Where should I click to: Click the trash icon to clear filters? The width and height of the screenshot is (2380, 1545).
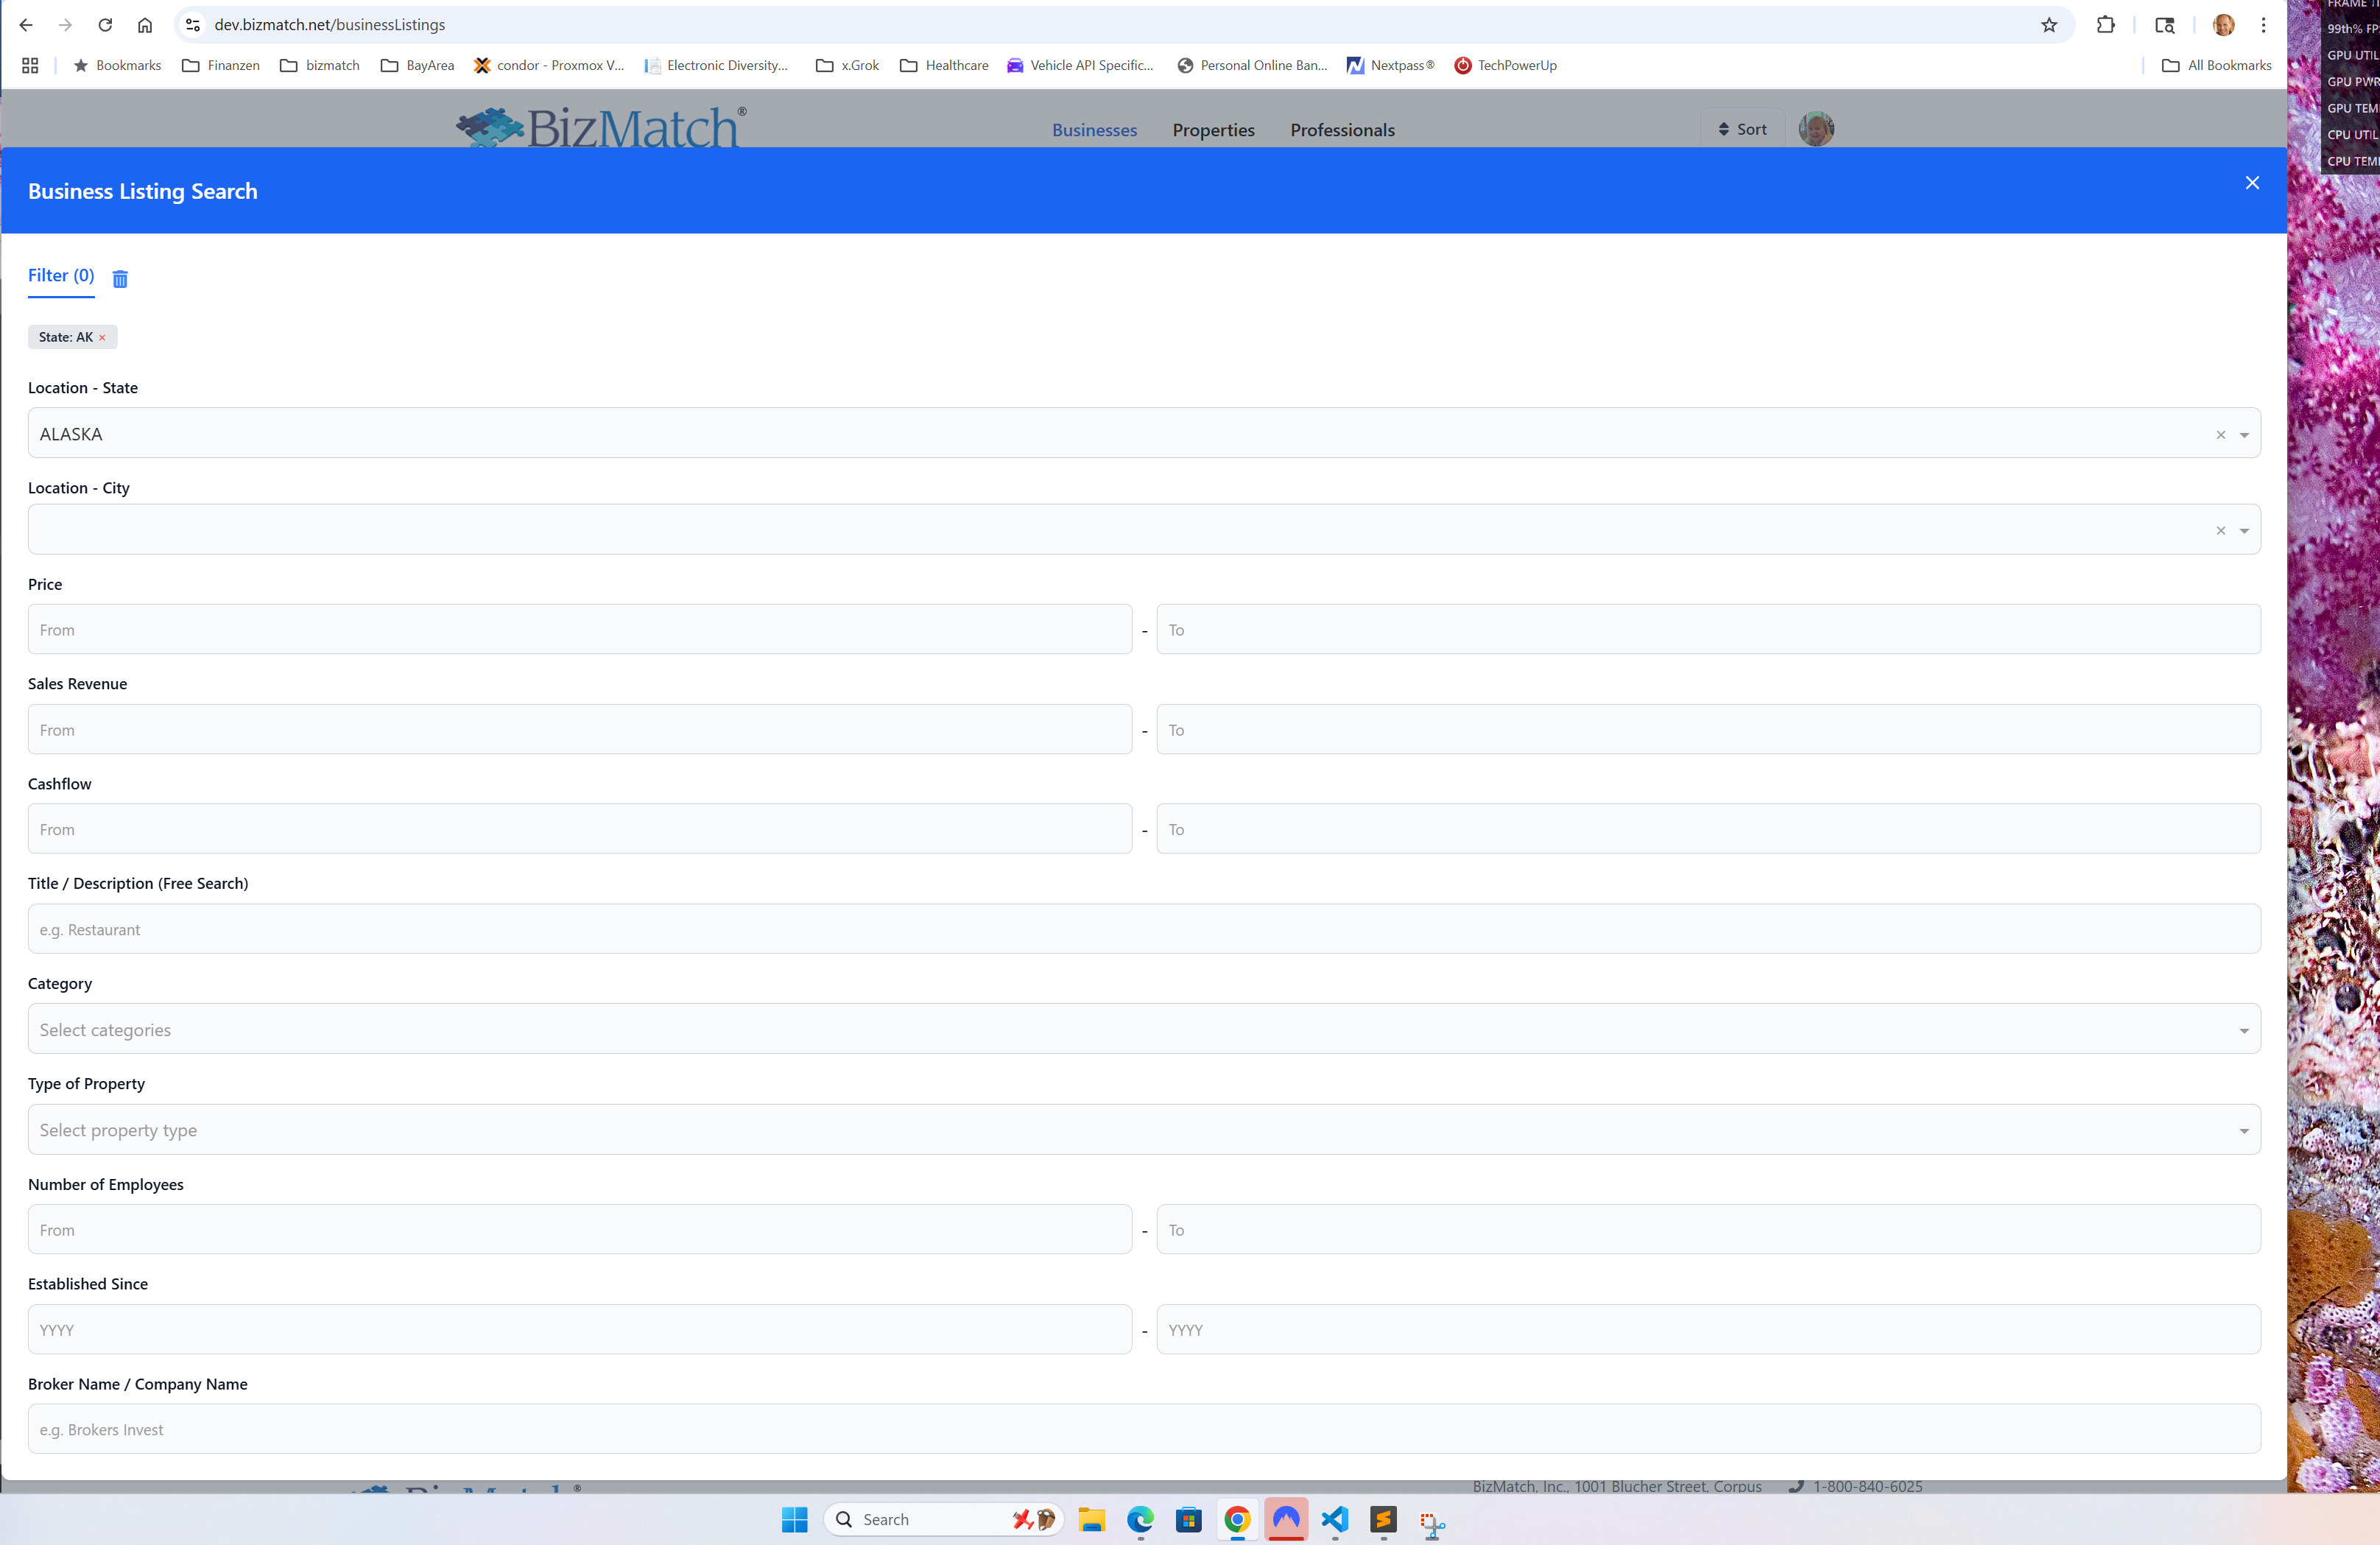(x=120, y=279)
